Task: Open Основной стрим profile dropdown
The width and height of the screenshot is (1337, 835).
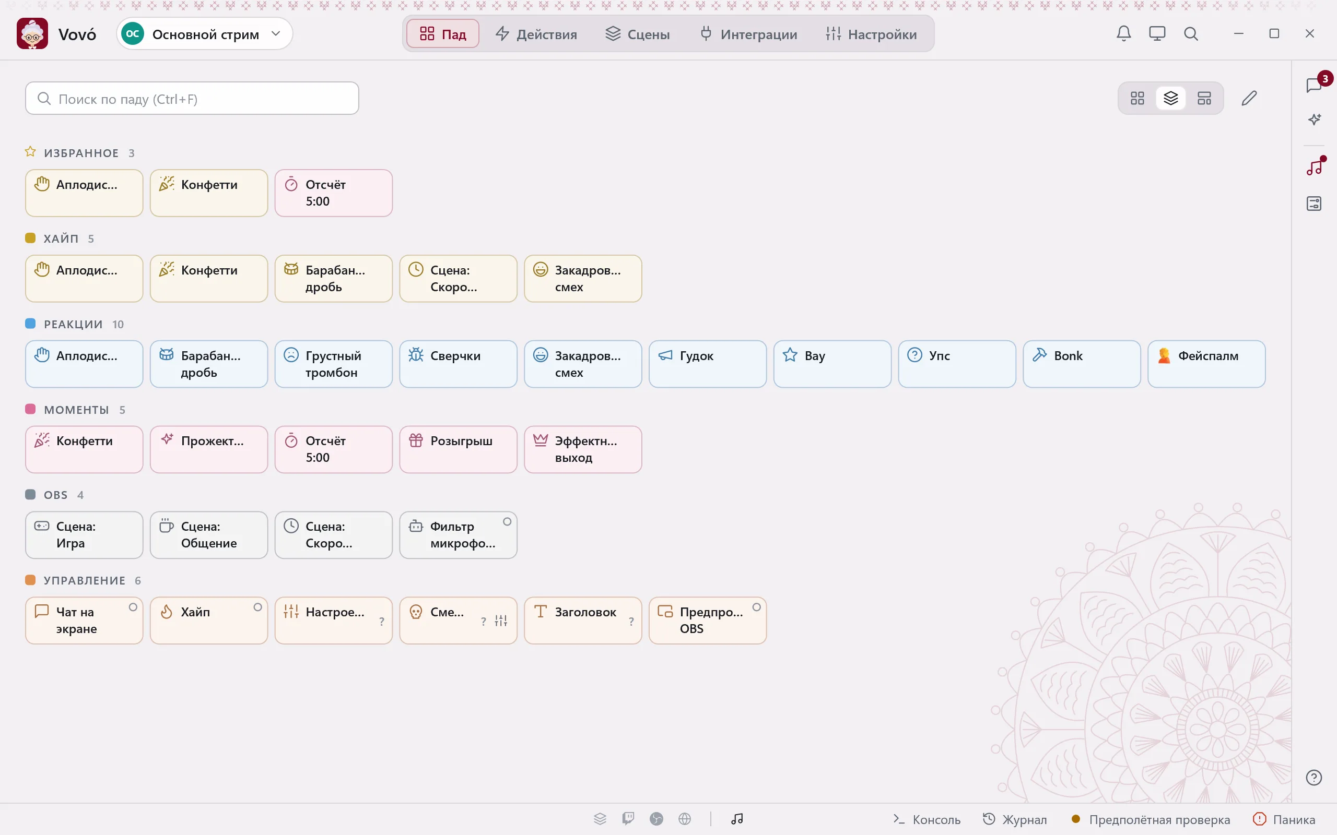Action: tap(204, 34)
